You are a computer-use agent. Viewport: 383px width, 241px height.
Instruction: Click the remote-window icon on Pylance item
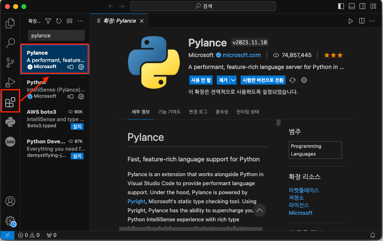(x=70, y=67)
